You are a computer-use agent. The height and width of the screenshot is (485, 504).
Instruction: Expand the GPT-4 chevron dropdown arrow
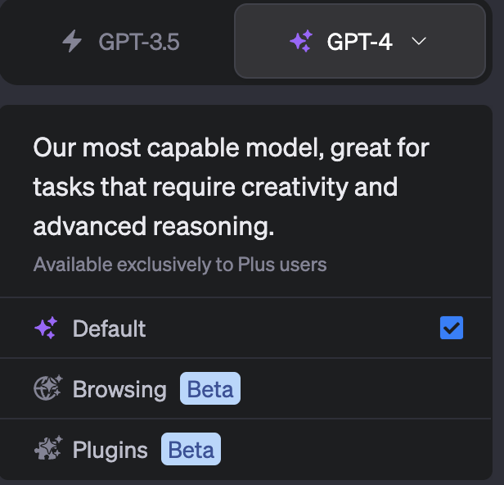(419, 41)
